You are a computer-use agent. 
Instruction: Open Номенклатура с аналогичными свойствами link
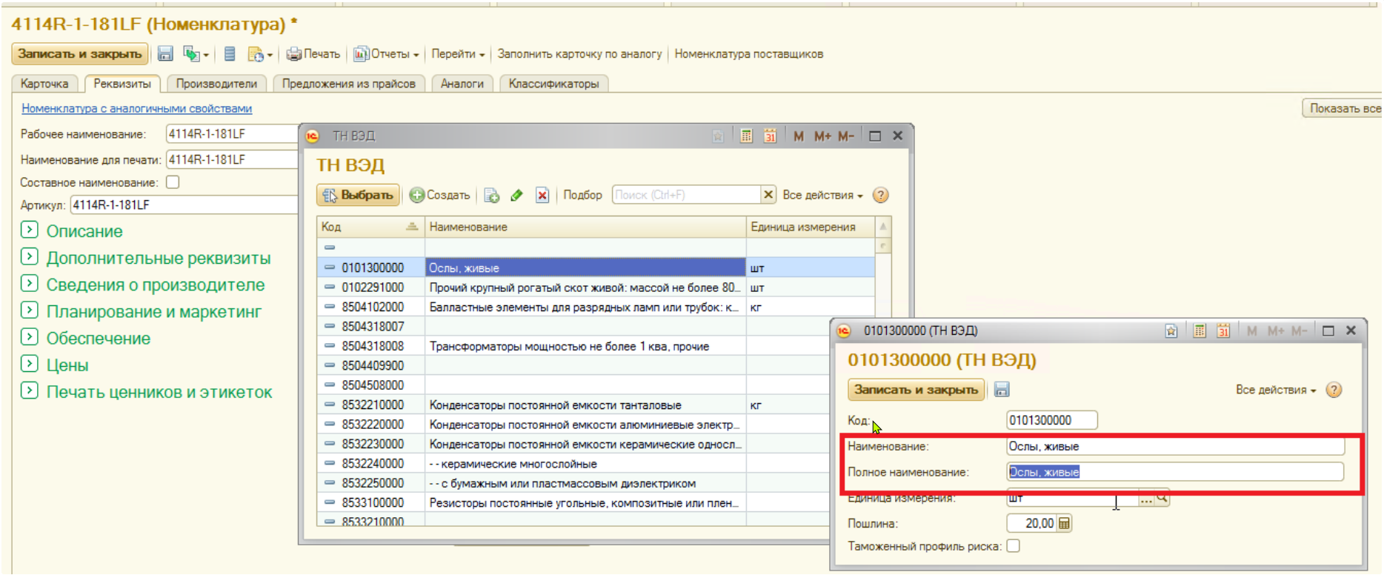point(136,108)
